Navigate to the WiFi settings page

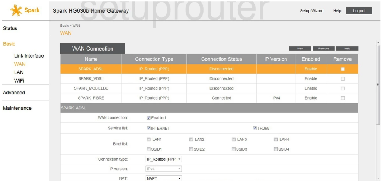tap(19, 80)
